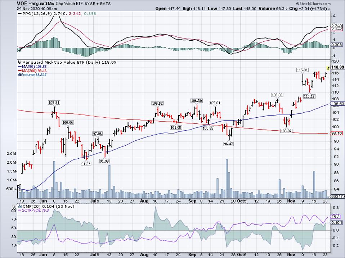Click the PPO current value tag 2.740
Viewport: 345px width, 258px height.
click(x=336, y=26)
